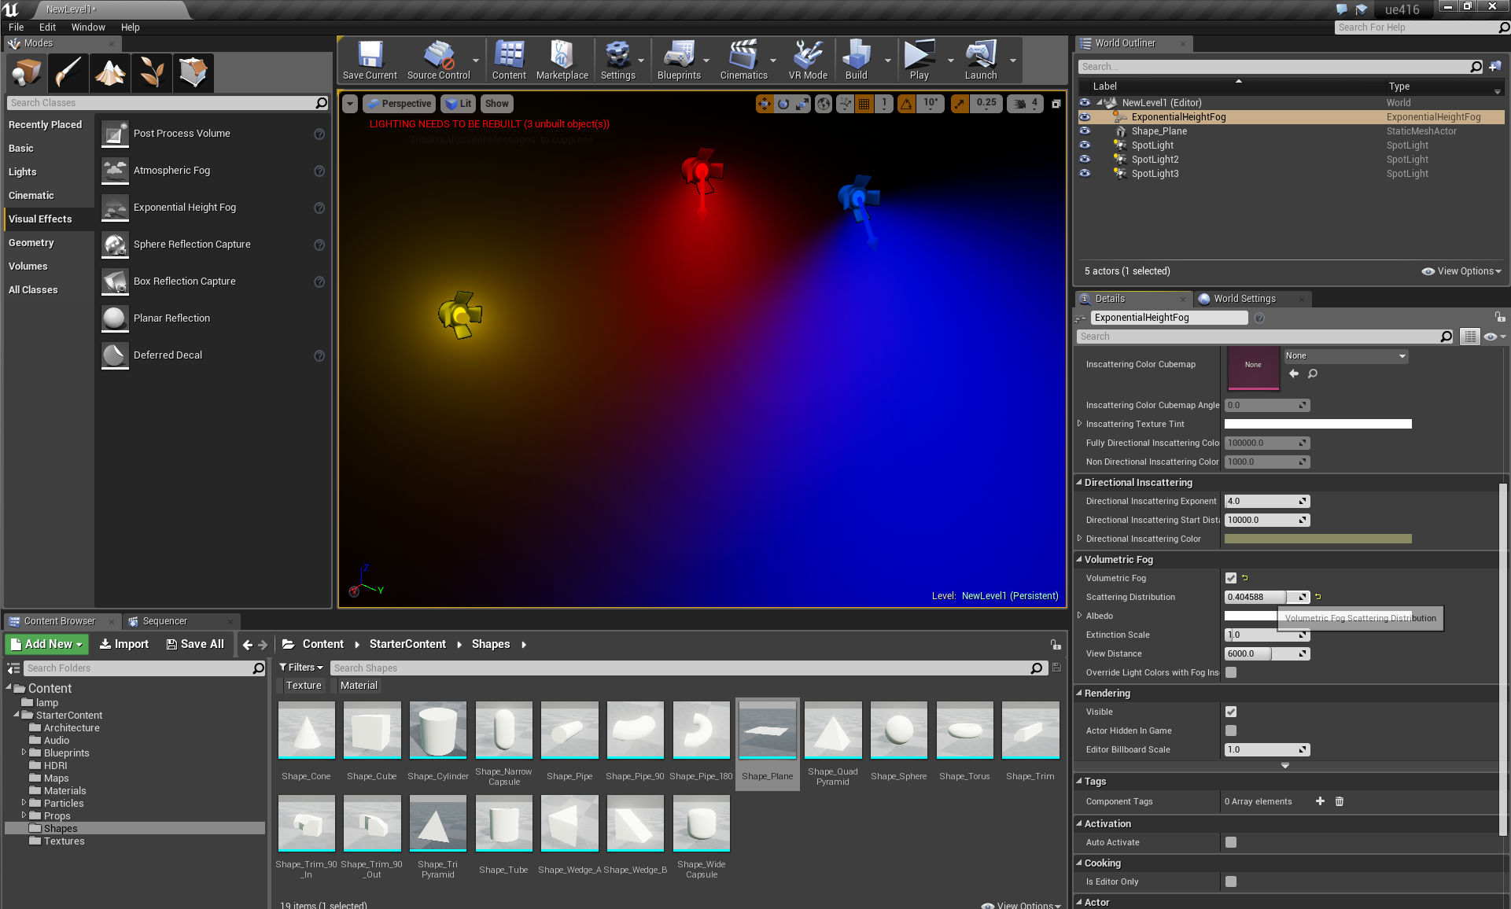Enable the Actor Hidden In Game checkbox

(1231, 731)
